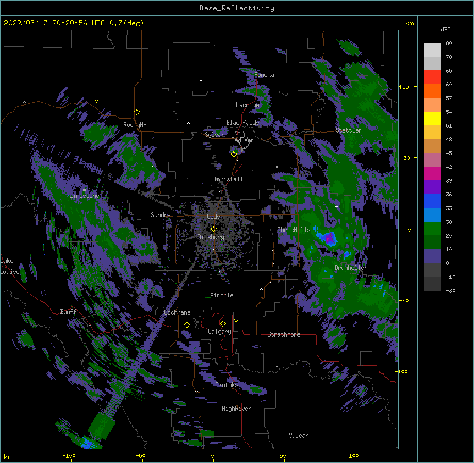The image size is (474, 463).
Task: Select the Sundre label
Action: coord(161,215)
